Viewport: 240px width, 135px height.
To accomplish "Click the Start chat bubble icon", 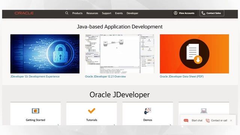I will pyautogui.click(x=186, y=120).
